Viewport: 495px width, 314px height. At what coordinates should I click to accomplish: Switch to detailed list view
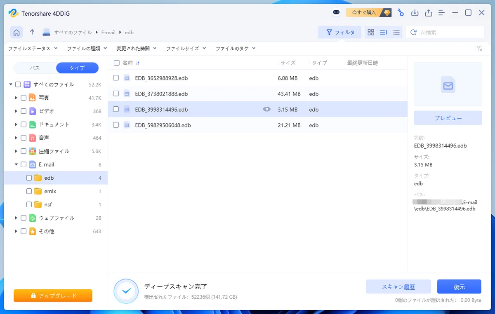[x=396, y=32]
